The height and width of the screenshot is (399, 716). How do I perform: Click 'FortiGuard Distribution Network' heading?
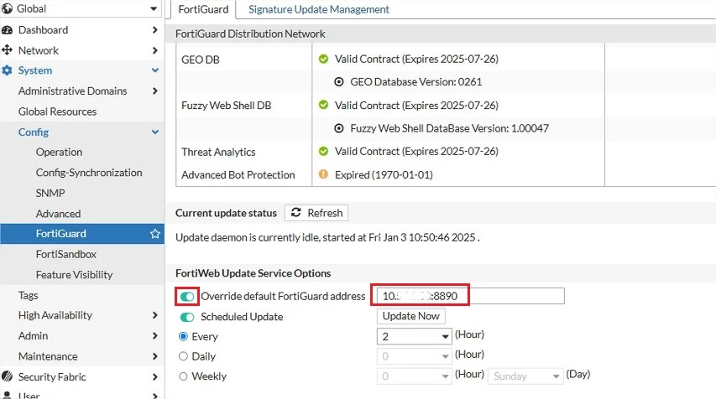[x=250, y=34]
